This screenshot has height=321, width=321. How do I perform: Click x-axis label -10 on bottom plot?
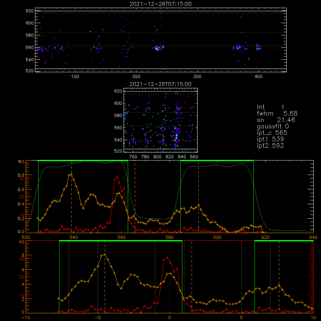(26, 318)
